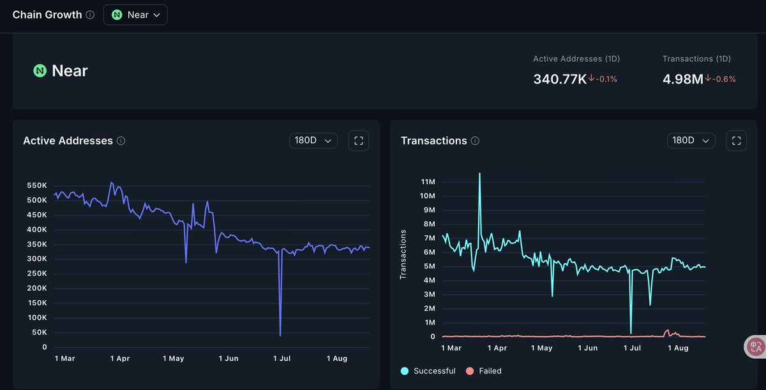The width and height of the screenshot is (766, 390).
Task: Click the 50K y-axis label
Action: coord(38,332)
